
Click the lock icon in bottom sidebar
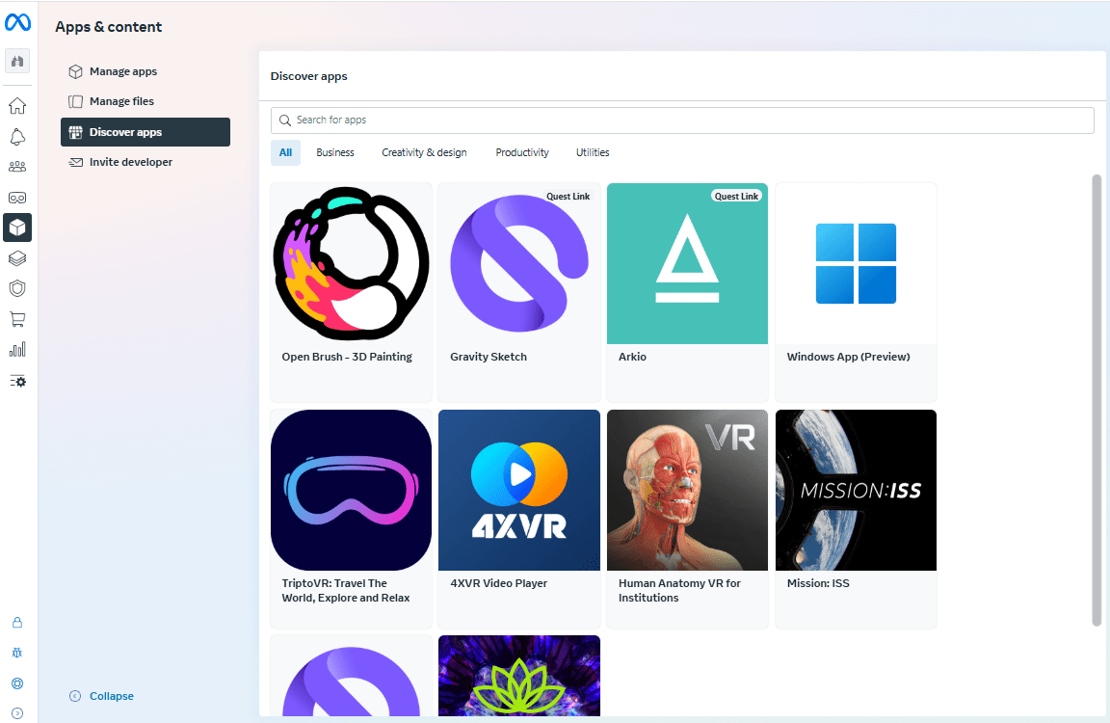[17, 623]
